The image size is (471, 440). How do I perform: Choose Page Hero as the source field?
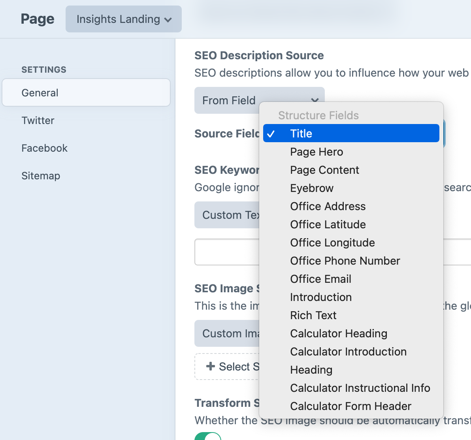(316, 152)
